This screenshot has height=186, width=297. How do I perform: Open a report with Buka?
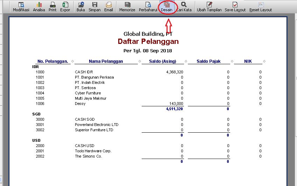(x=81, y=6)
